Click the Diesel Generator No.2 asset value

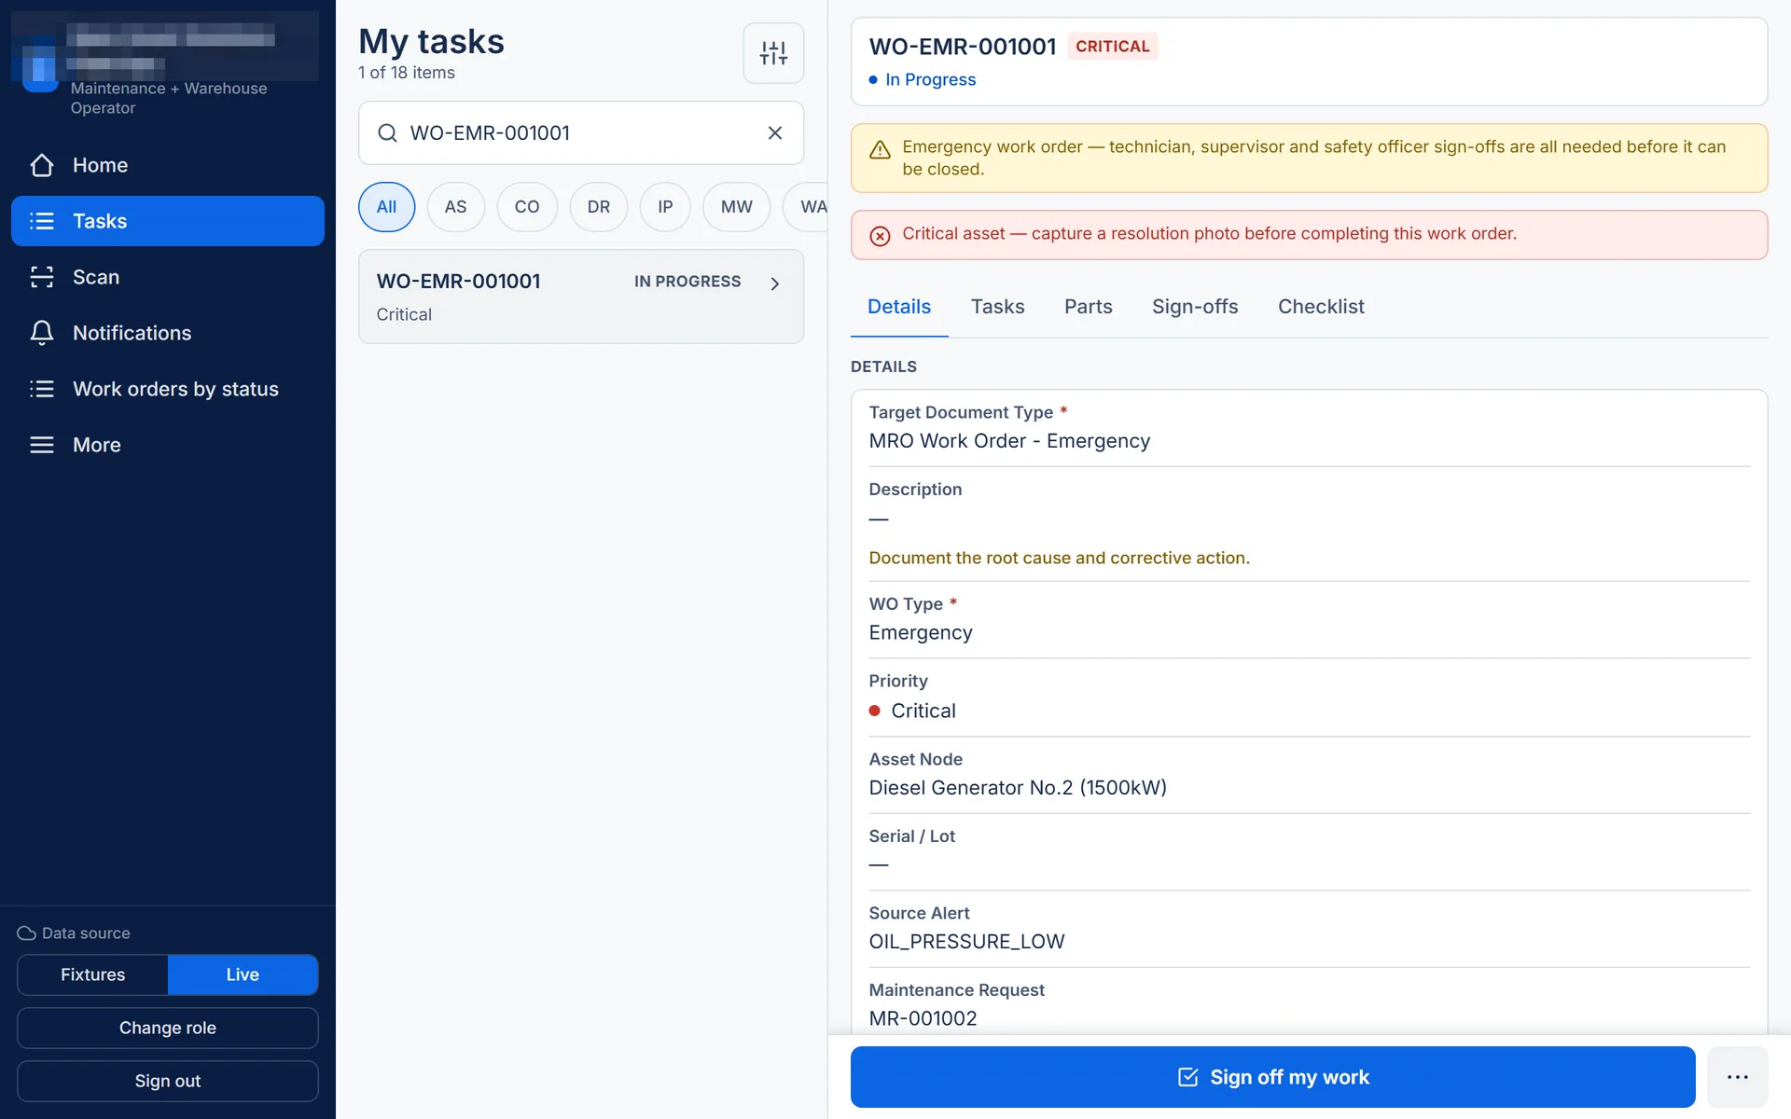tap(1018, 788)
